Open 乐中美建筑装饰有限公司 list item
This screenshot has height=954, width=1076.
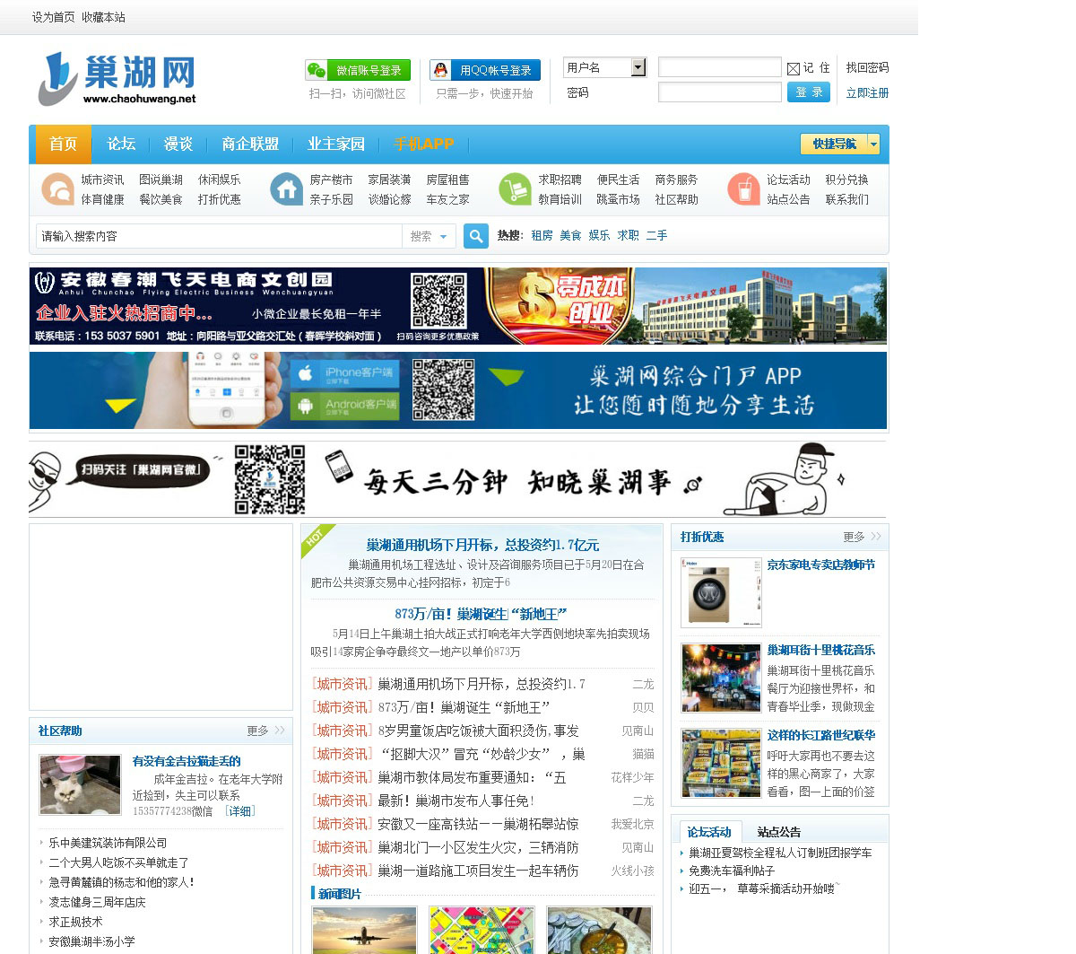(x=108, y=843)
